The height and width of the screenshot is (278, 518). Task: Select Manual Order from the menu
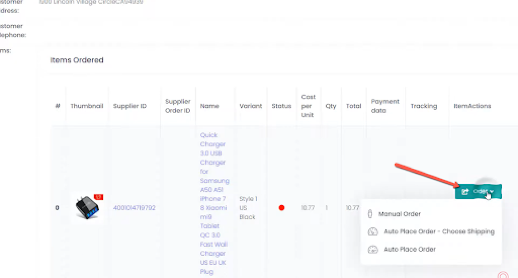tap(399, 214)
